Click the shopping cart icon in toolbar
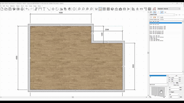 point(96,9)
